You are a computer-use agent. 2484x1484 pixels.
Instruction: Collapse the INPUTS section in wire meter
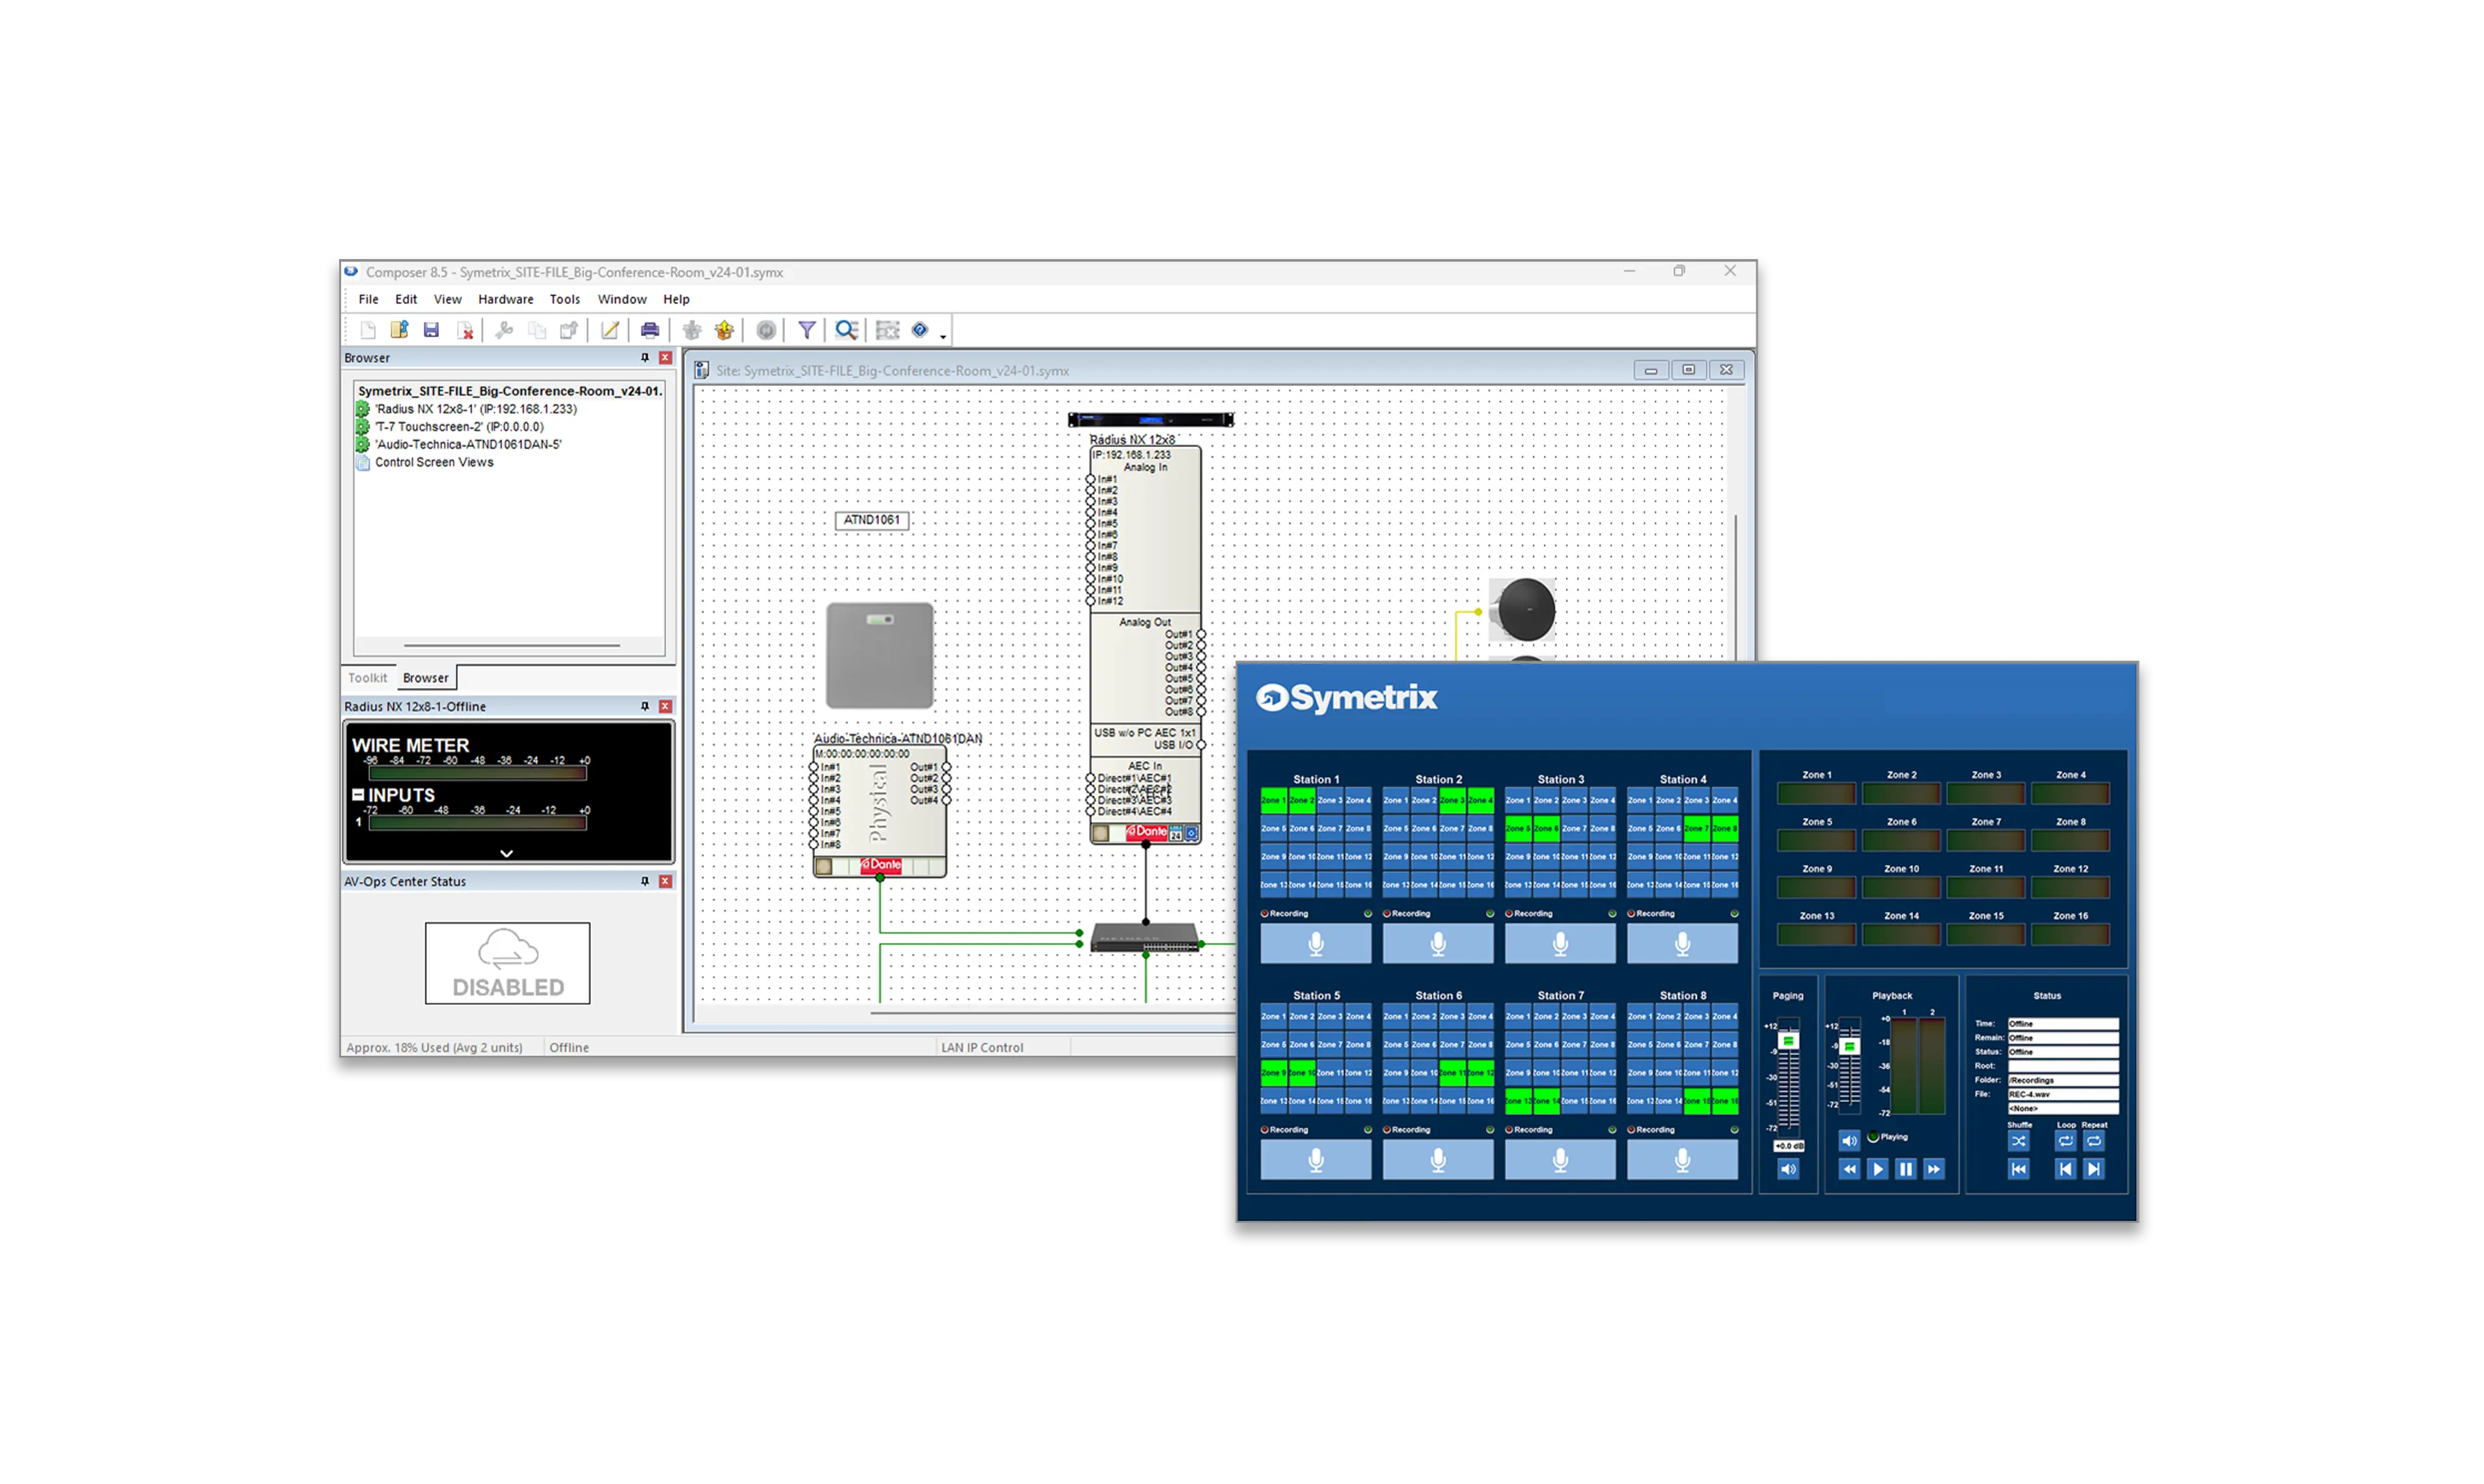pos(358,795)
